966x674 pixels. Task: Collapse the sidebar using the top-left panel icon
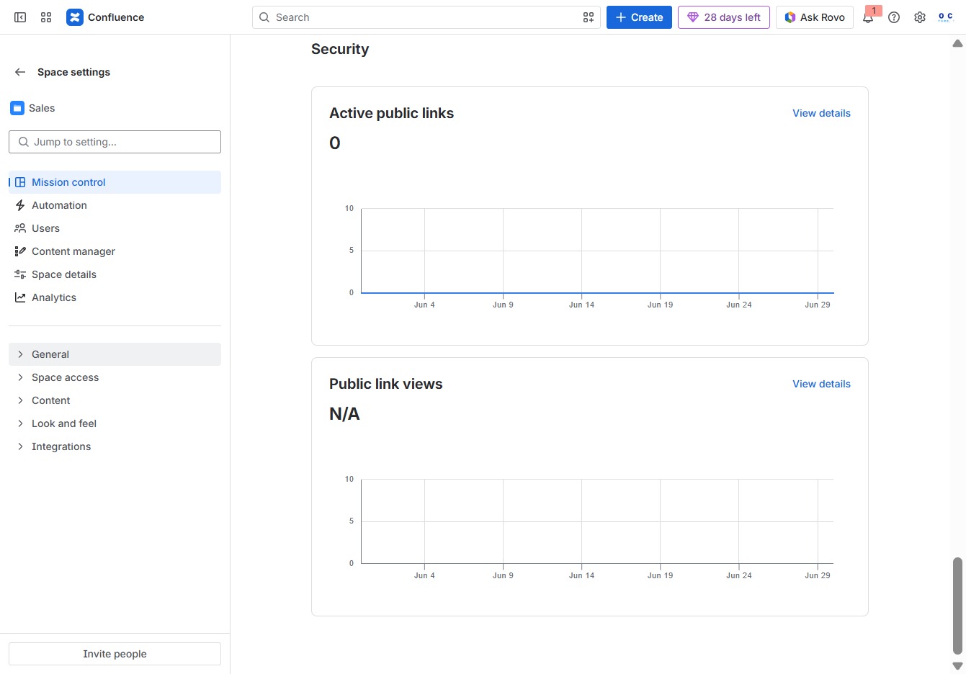click(x=20, y=17)
